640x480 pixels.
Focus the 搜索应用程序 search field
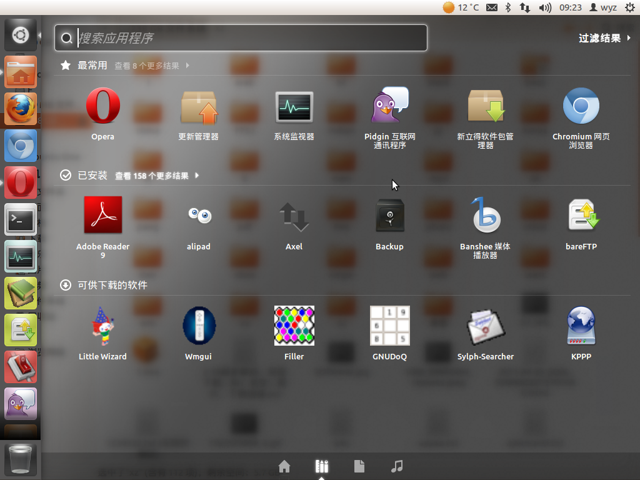241,38
